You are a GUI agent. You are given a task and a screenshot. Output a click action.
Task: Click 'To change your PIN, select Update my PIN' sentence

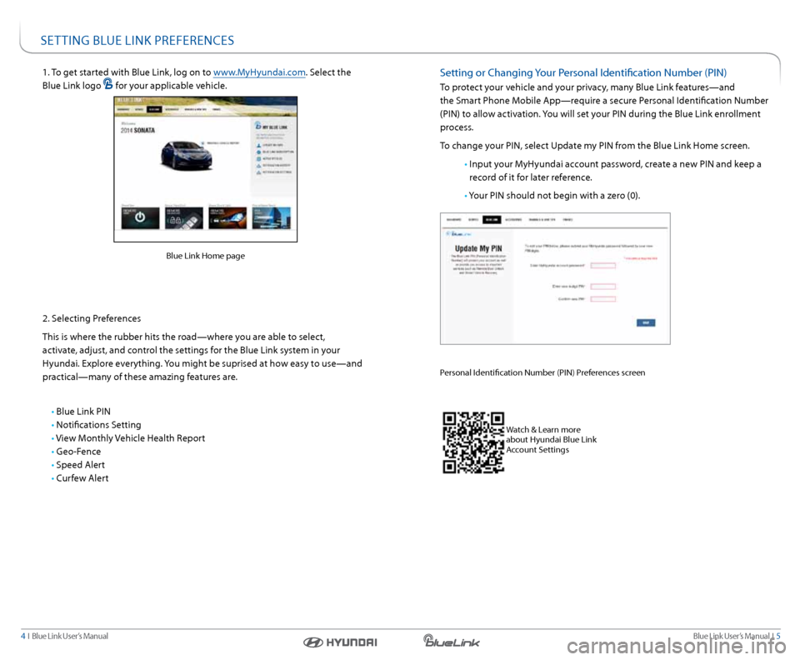(595, 145)
